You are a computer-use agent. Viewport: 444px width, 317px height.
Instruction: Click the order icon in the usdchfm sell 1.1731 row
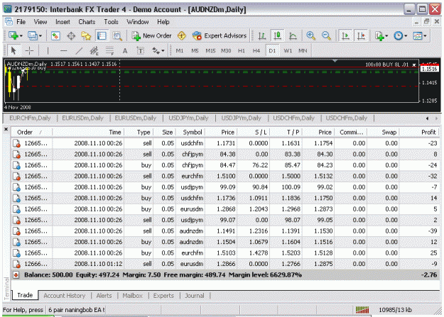(x=16, y=143)
